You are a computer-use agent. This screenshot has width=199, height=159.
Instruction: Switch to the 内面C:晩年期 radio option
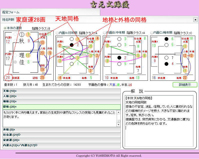coord(152,33)
